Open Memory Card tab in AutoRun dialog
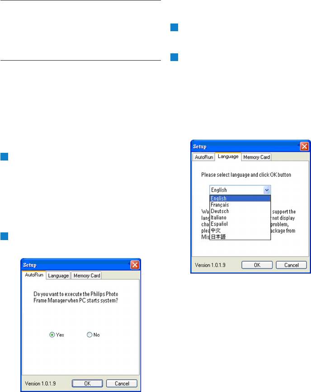The image size is (311, 392). tap(87, 275)
